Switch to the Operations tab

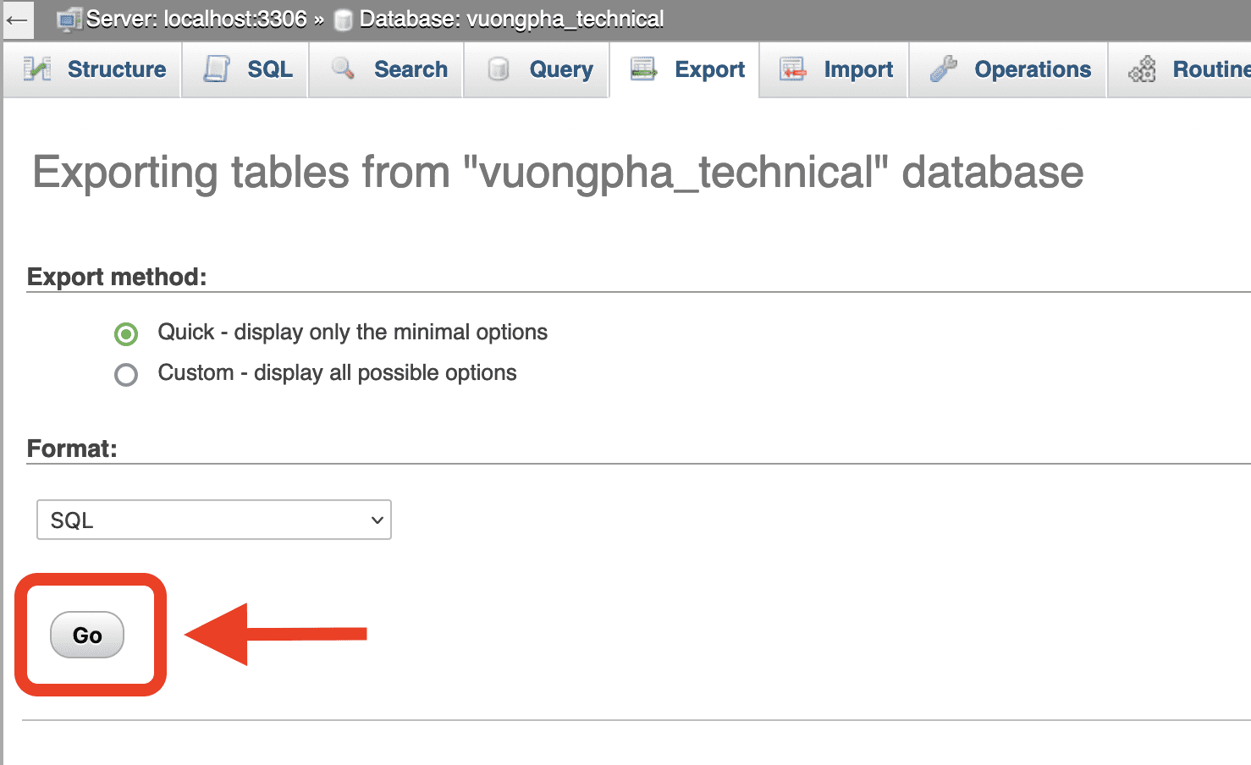click(x=1032, y=69)
